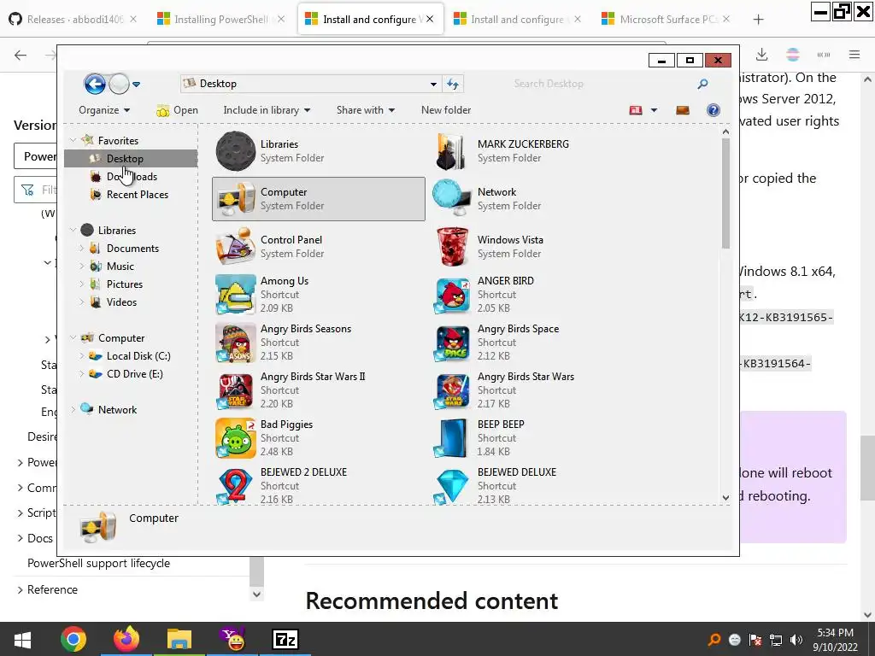Screen dimensions: 875x656
Task: Close the active Install and configure tab
Action: (430, 19)
